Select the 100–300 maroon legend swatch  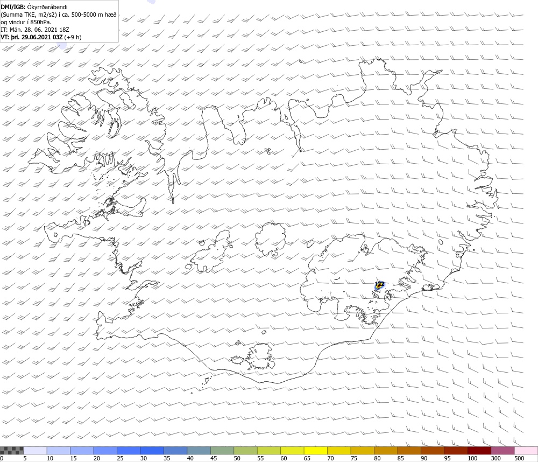coord(479,451)
